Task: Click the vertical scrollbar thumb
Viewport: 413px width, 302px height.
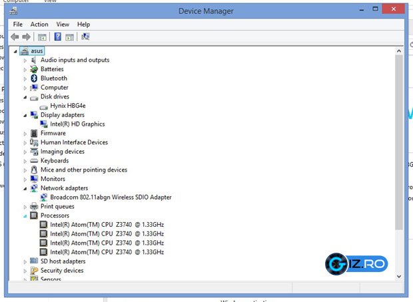Action: [x=399, y=142]
